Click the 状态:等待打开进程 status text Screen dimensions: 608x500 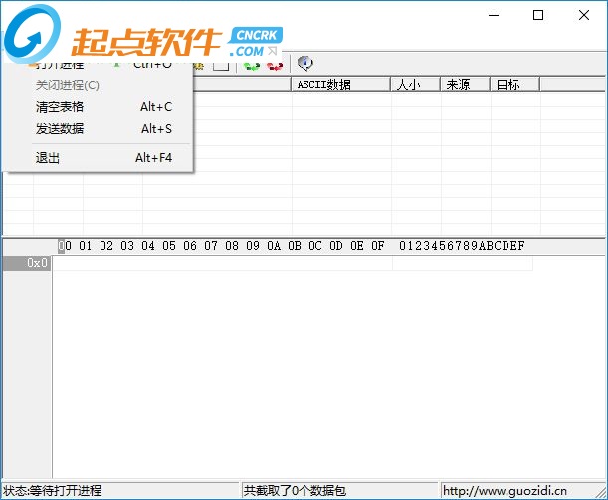(53, 491)
